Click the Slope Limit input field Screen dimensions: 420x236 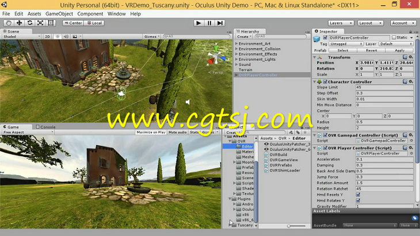(x=384, y=87)
